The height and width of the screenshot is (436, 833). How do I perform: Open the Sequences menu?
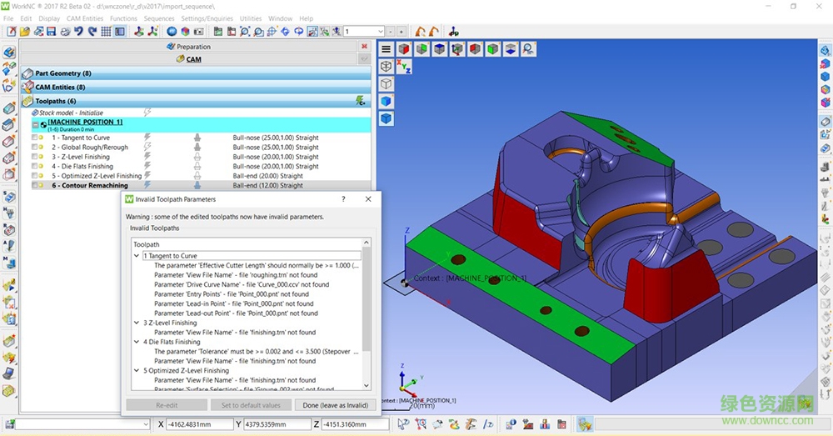159,18
